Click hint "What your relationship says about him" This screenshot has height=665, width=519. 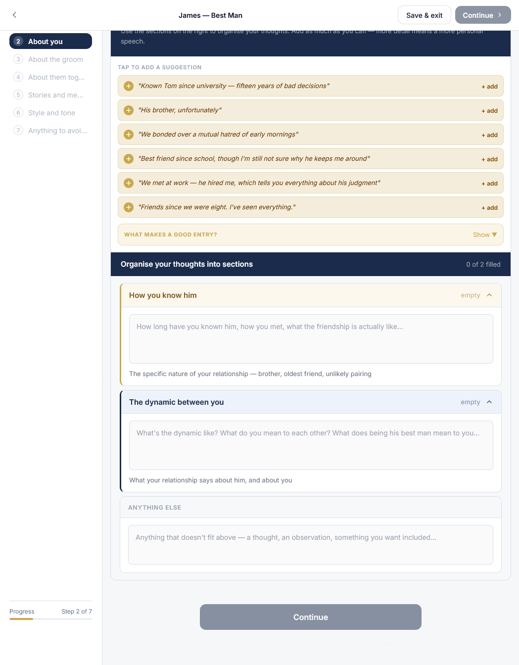tap(211, 480)
